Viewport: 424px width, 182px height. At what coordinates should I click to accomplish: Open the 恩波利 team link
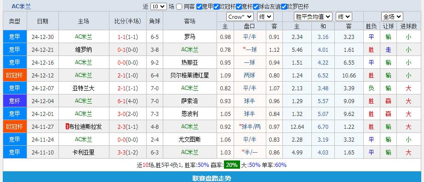190,114
